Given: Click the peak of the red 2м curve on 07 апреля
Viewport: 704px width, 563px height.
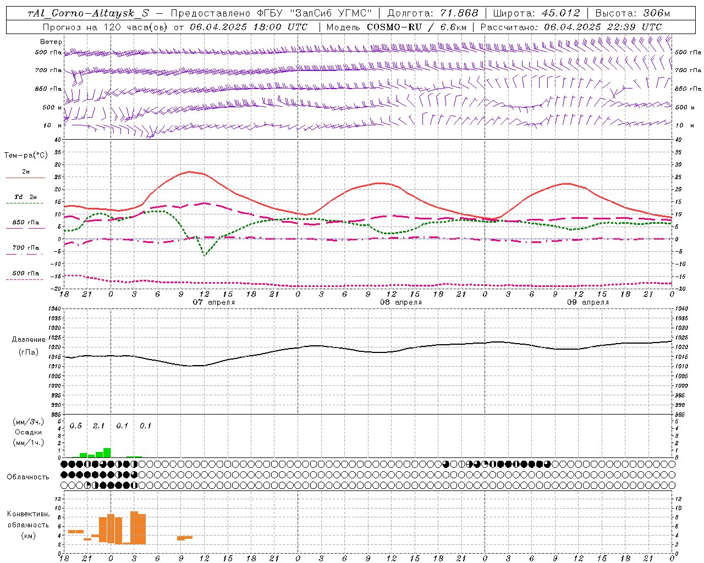Looking at the screenshot, I should click(x=190, y=172).
